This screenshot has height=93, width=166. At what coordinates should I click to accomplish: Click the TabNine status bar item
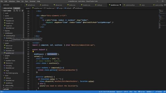pyautogui.click(x=150, y=92)
